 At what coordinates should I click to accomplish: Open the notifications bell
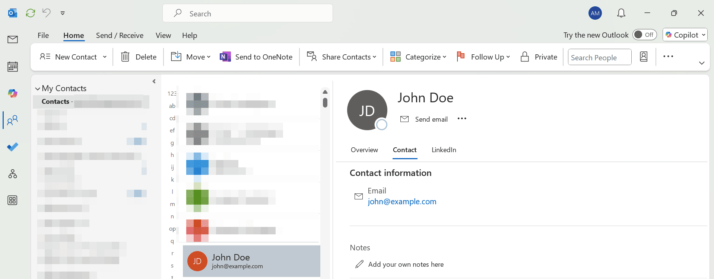pyautogui.click(x=621, y=13)
